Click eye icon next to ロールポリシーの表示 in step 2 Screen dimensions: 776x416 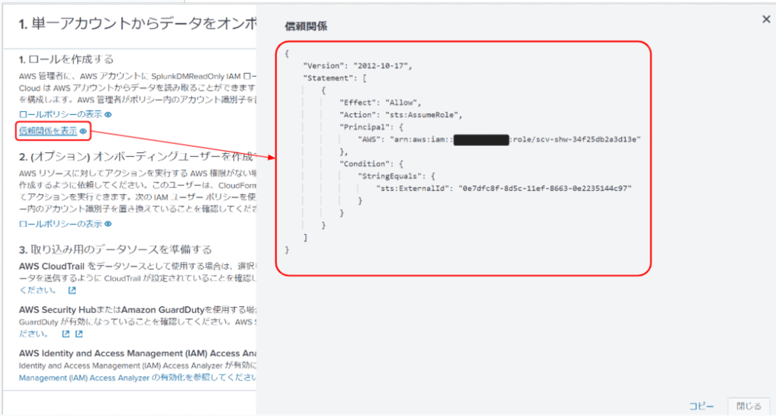tap(108, 224)
